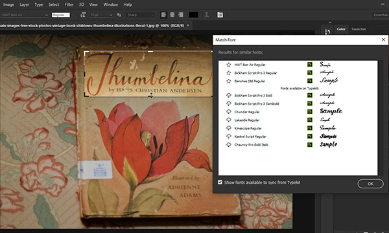Click Typekit badge beside Banshee Std Regular
This screenshot has height=233, width=389.
(x=310, y=81)
